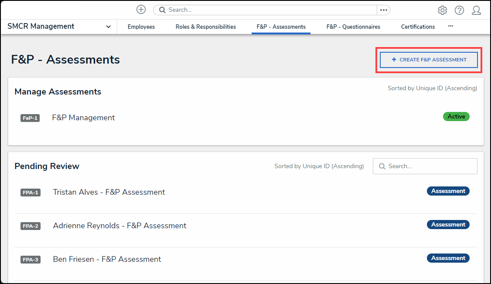This screenshot has height=284, width=491.
Task: Open the user profile icon
Action: 476,10
